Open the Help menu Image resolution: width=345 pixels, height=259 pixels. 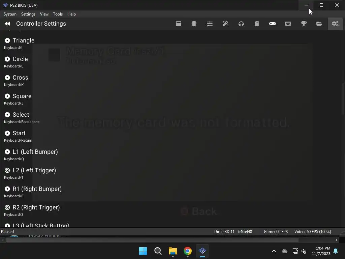(x=71, y=14)
